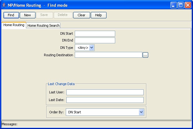Click the Routing Destination label
Screen dimensions: 193x129
point(58,55)
